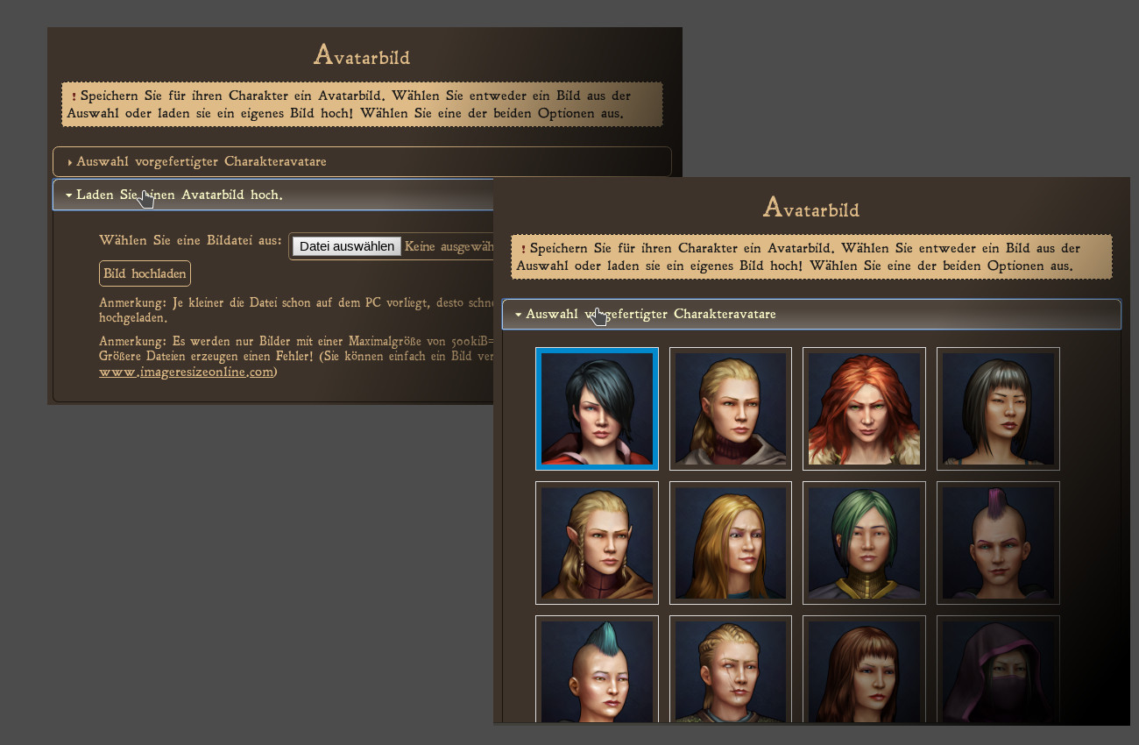Click the Bild hochladen button

click(x=145, y=273)
